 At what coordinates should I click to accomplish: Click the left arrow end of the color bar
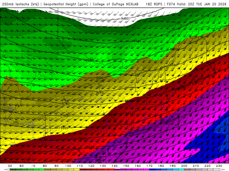pos(7,170)
